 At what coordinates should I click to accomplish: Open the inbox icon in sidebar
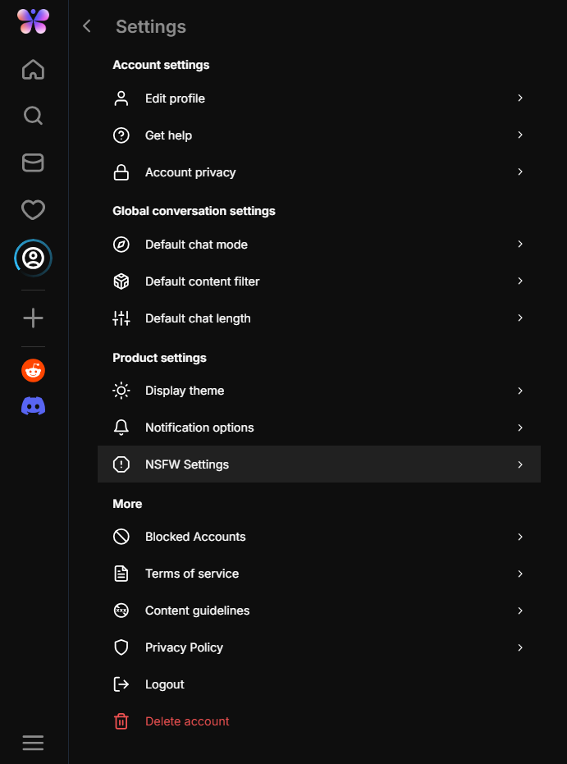[x=33, y=162]
